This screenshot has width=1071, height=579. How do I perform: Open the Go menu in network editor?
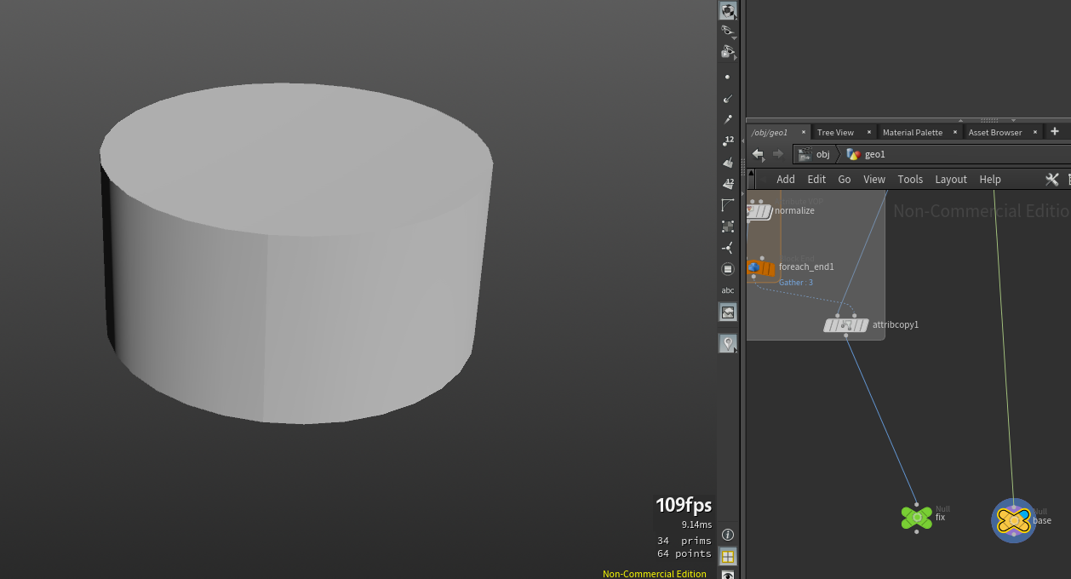(x=845, y=179)
